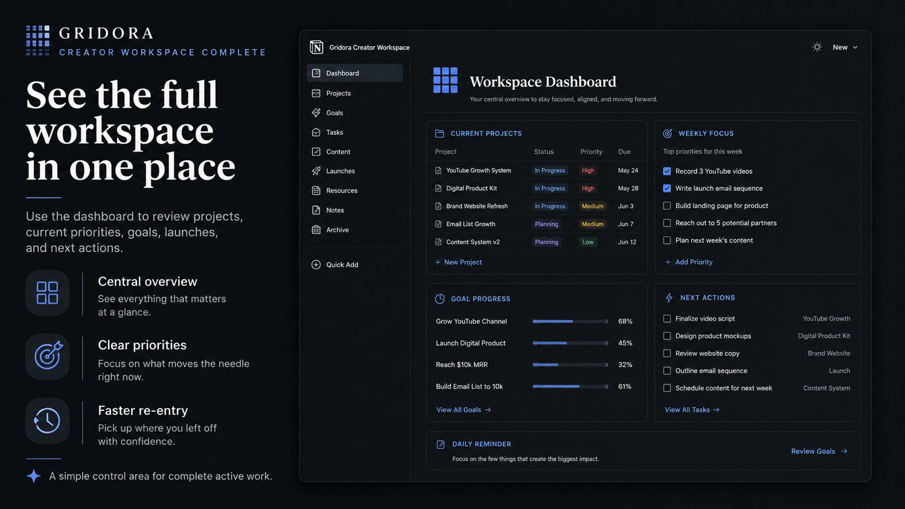Click Review Goals link
The image size is (905, 509).
pos(819,451)
